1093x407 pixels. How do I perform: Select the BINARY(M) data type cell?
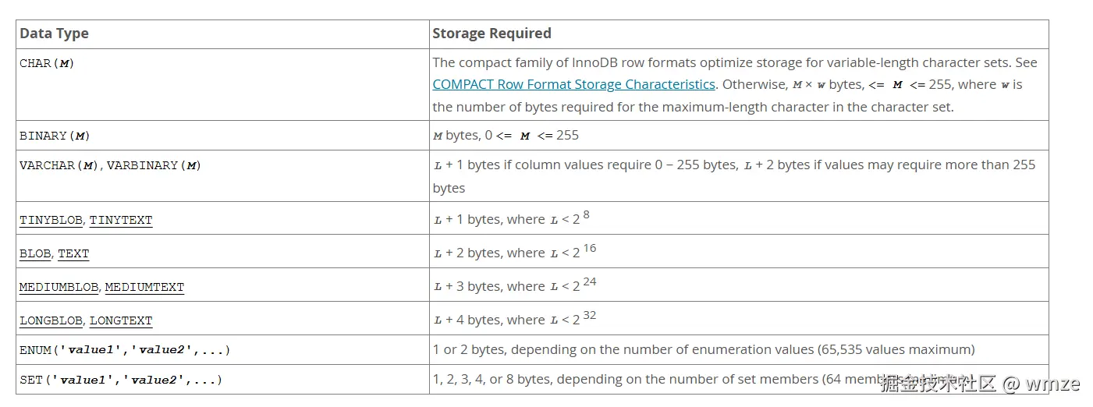[55, 136]
